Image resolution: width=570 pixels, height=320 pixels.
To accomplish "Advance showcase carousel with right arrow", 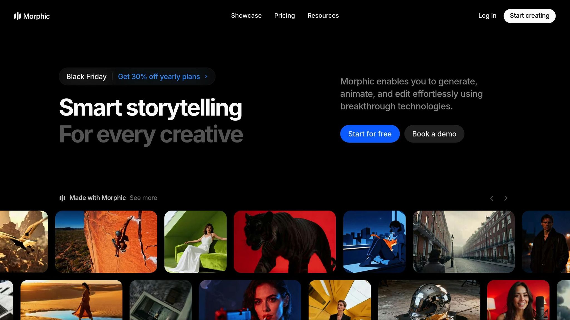I will point(506,198).
